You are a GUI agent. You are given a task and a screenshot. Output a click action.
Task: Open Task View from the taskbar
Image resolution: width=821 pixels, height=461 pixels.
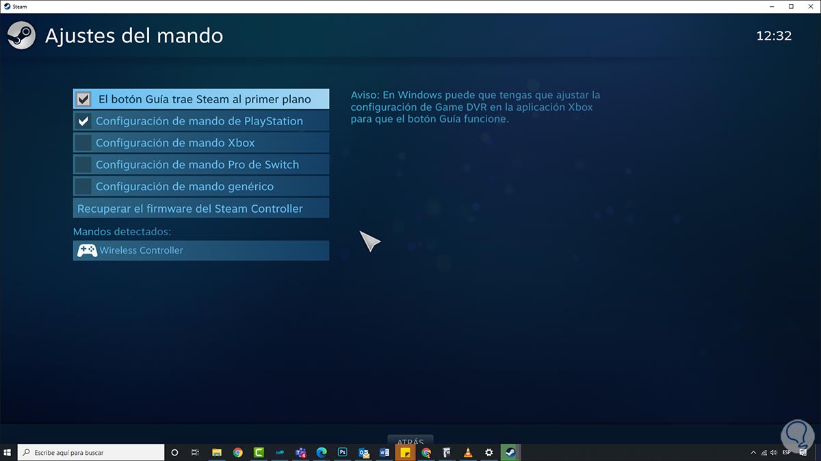pos(195,452)
